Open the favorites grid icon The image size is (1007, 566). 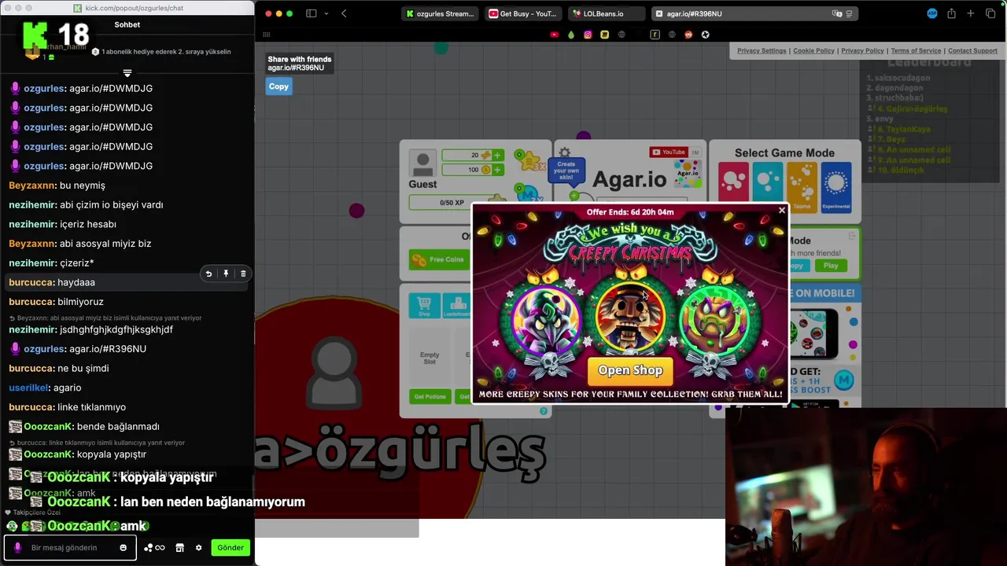(267, 35)
